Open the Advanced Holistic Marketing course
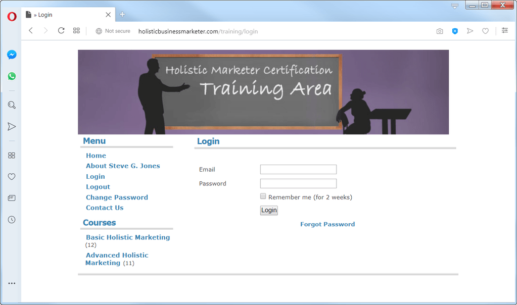This screenshot has height=305, width=517. pyautogui.click(x=117, y=259)
